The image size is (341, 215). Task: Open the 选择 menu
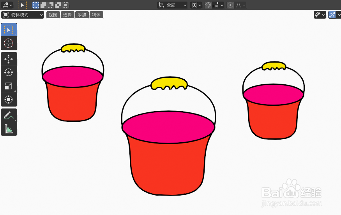tap(67, 15)
